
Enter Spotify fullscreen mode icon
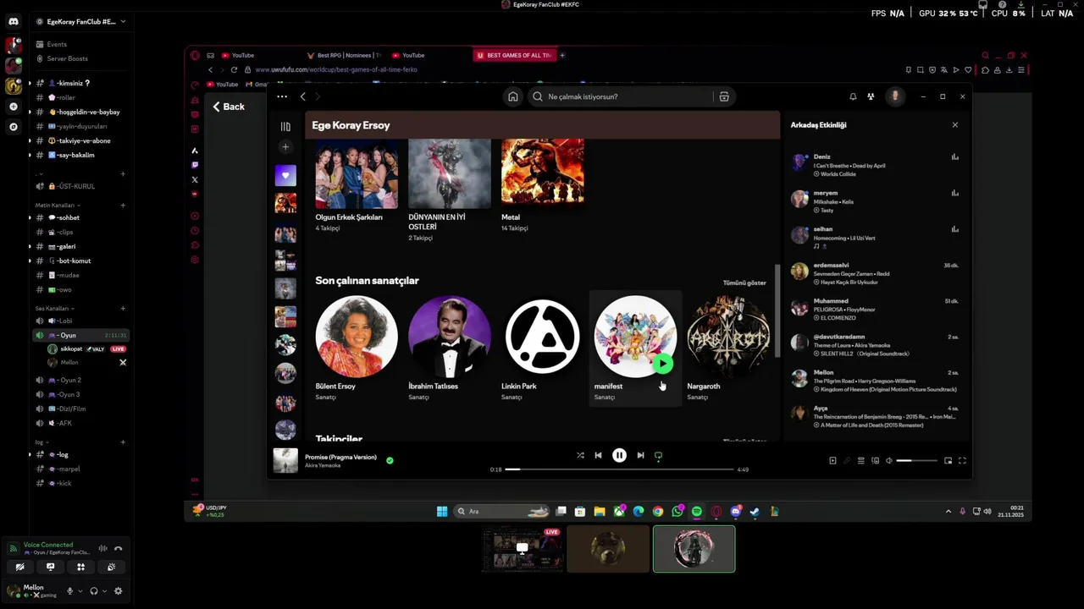pyautogui.click(x=962, y=461)
